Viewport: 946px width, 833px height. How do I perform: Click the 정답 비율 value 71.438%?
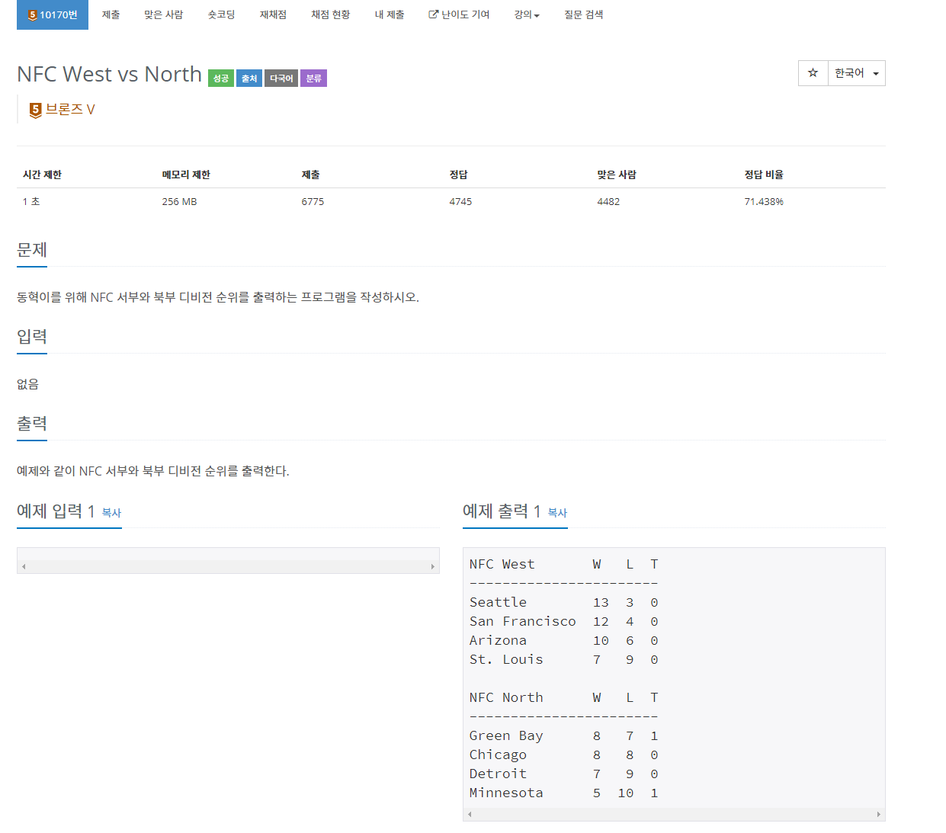pyautogui.click(x=764, y=202)
